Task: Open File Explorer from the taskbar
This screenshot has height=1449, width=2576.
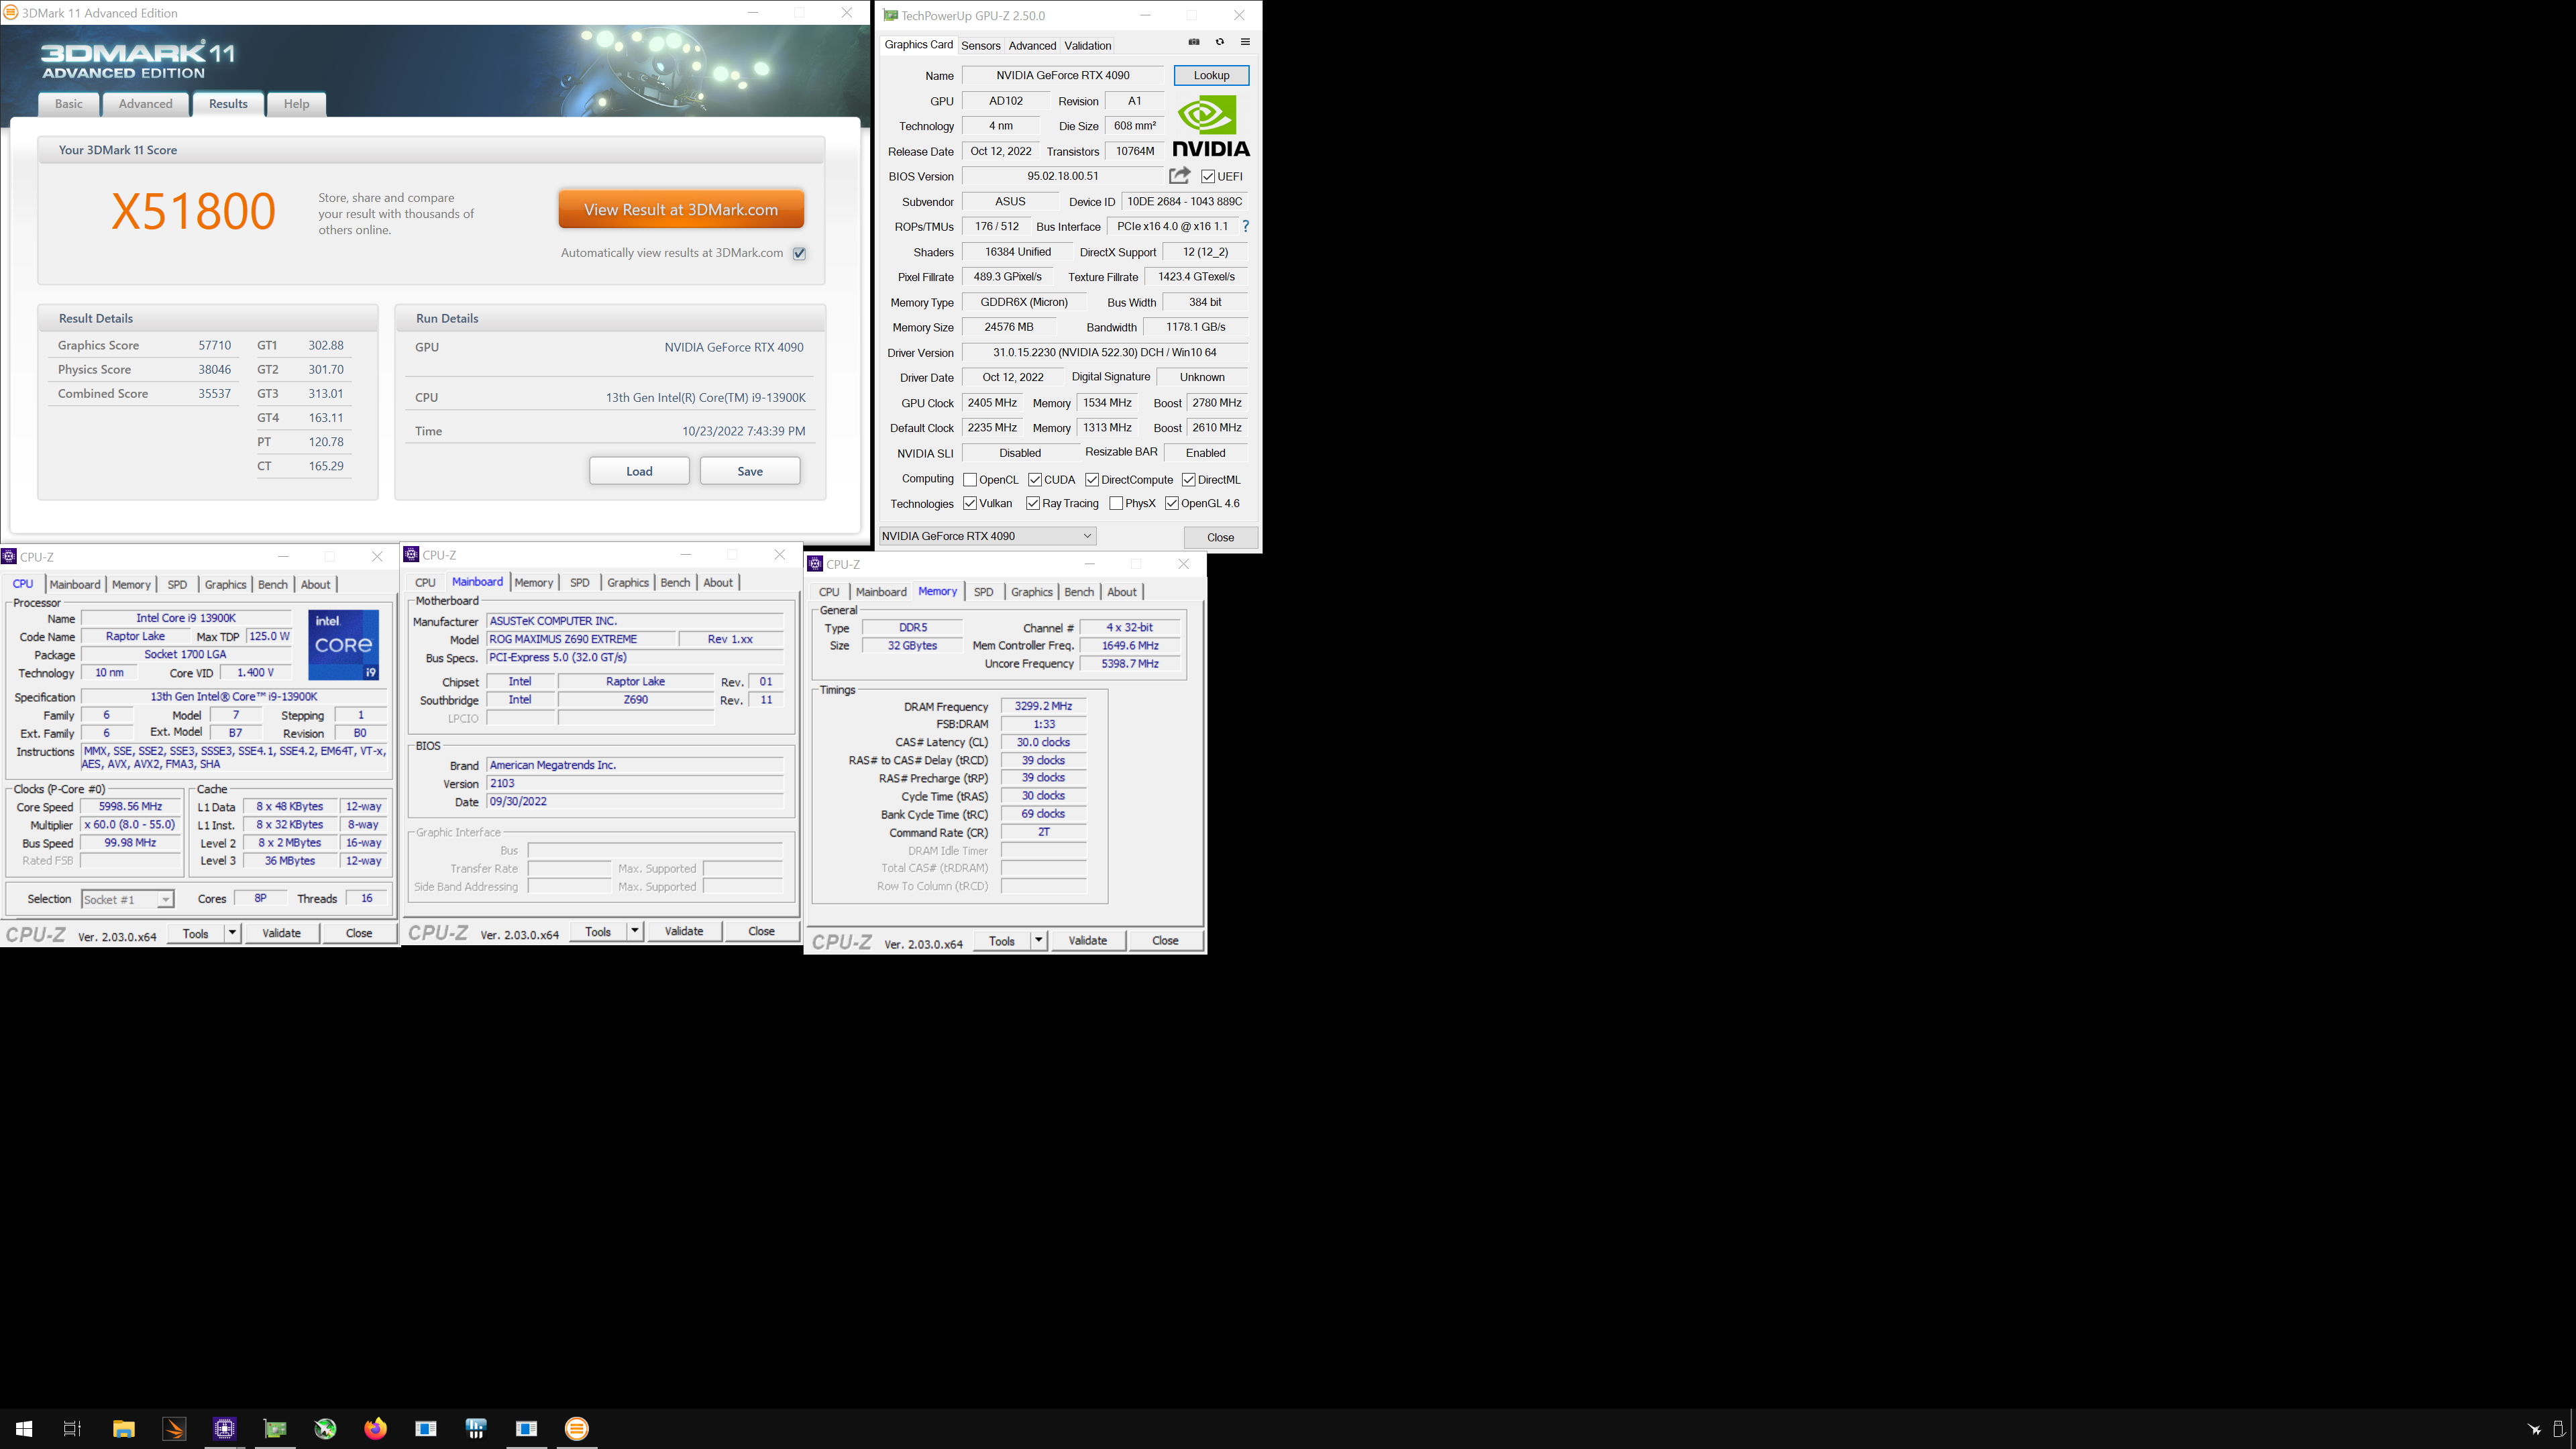Action: 124,1429
